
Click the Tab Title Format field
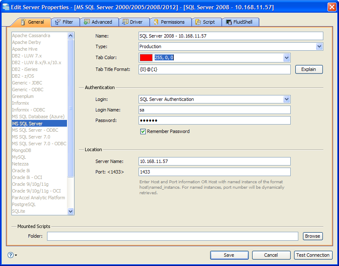pos(214,69)
